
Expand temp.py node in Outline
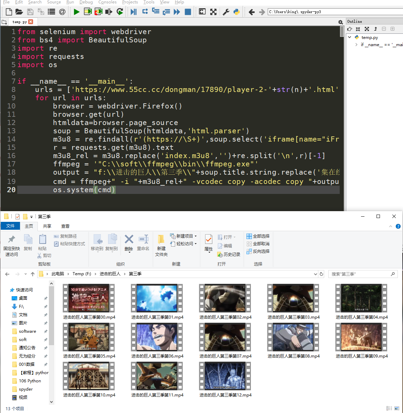pos(350,37)
